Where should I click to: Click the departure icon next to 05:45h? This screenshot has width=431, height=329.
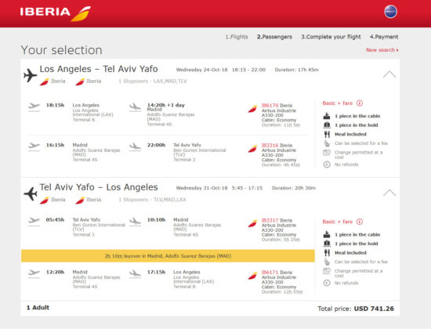[x=34, y=221]
